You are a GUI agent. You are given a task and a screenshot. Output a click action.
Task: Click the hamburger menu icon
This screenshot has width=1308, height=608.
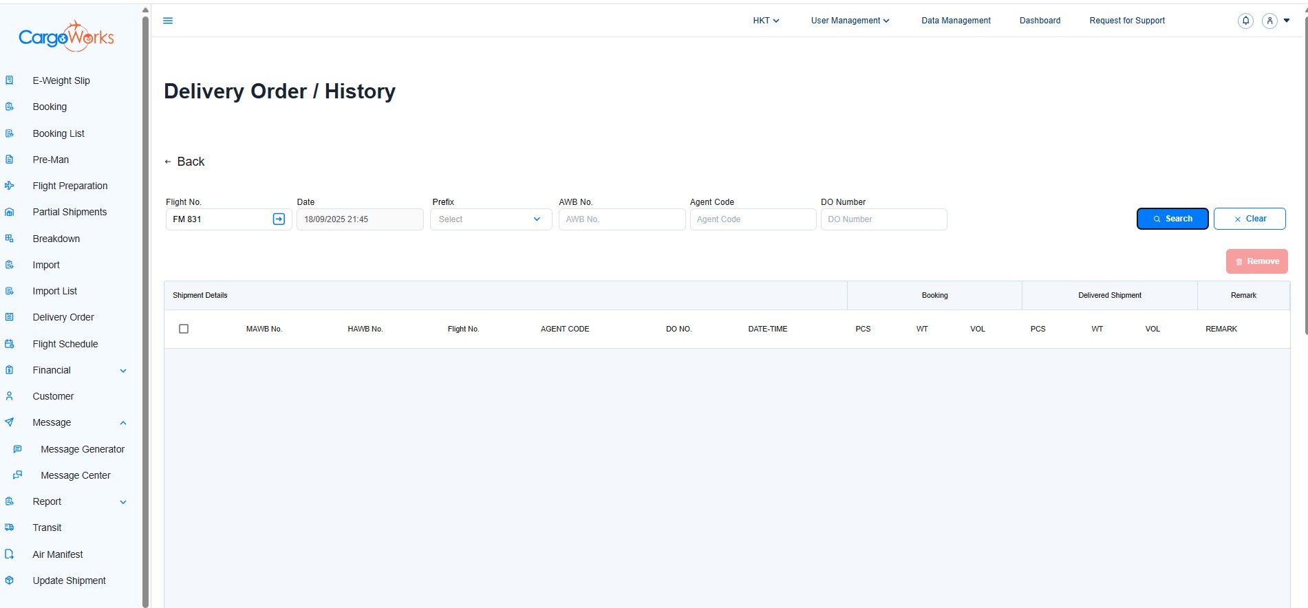coord(168,21)
